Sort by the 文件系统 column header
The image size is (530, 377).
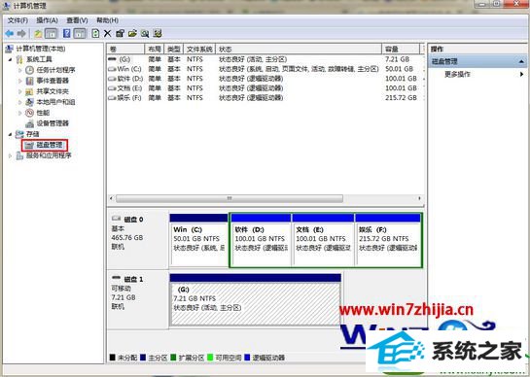pos(199,49)
